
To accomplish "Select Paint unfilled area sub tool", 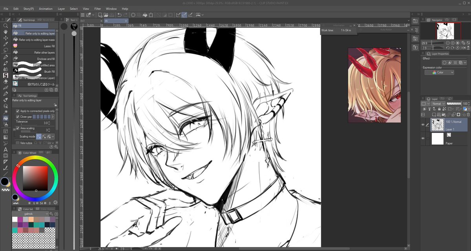I will click(x=34, y=65).
